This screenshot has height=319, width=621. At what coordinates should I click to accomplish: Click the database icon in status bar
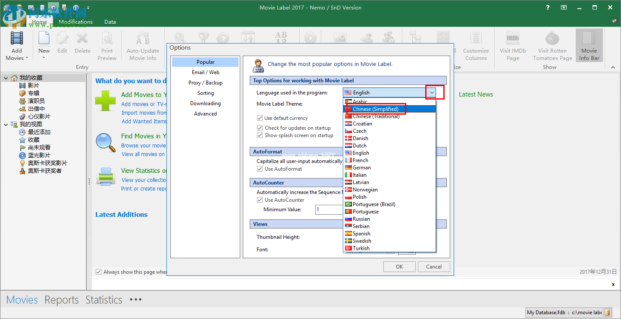[607, 313]
